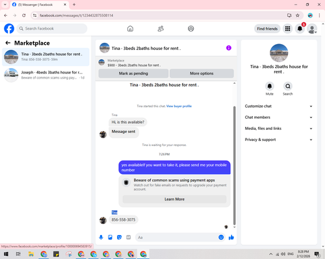Screen dimensions: 325x259
Task: Open the notifications bell in the header
Action: (300, 29)
